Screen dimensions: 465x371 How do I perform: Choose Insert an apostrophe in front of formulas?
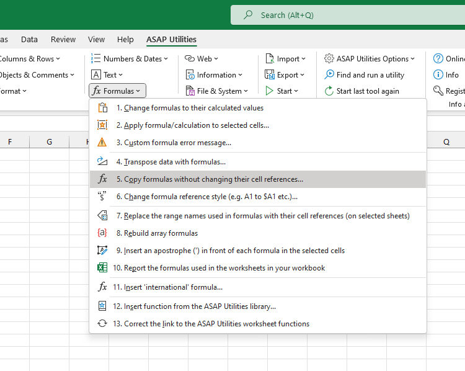click(258, 251)
